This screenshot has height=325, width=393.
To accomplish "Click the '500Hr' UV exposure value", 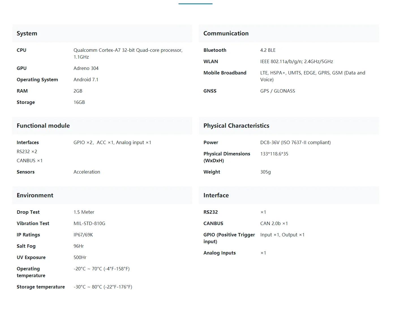I will click(x=80, y=257).
